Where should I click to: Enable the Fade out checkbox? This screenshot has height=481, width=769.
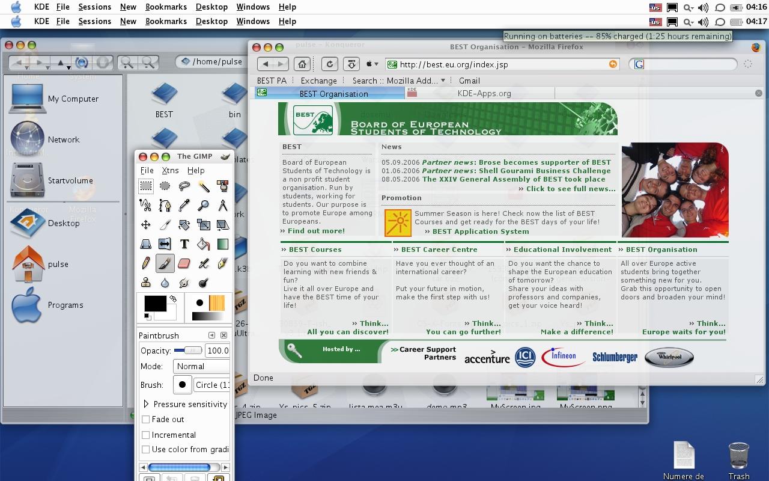click(146, 419)
